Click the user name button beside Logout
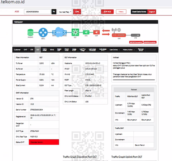The image size is (172, 161). pos(139,12)
